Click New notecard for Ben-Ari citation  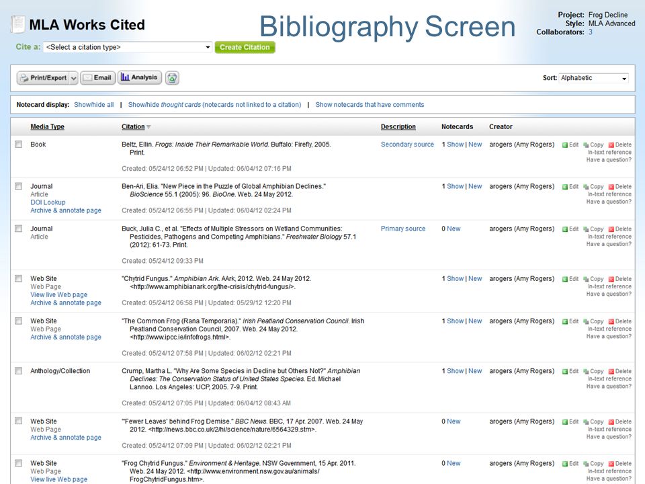click(x=475, y=186)
